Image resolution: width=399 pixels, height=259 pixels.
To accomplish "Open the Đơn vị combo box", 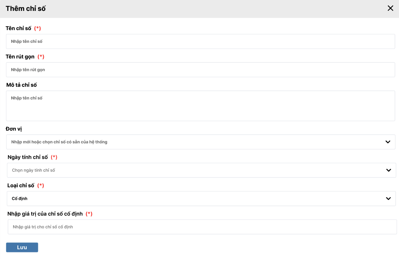I will [193, 142].
